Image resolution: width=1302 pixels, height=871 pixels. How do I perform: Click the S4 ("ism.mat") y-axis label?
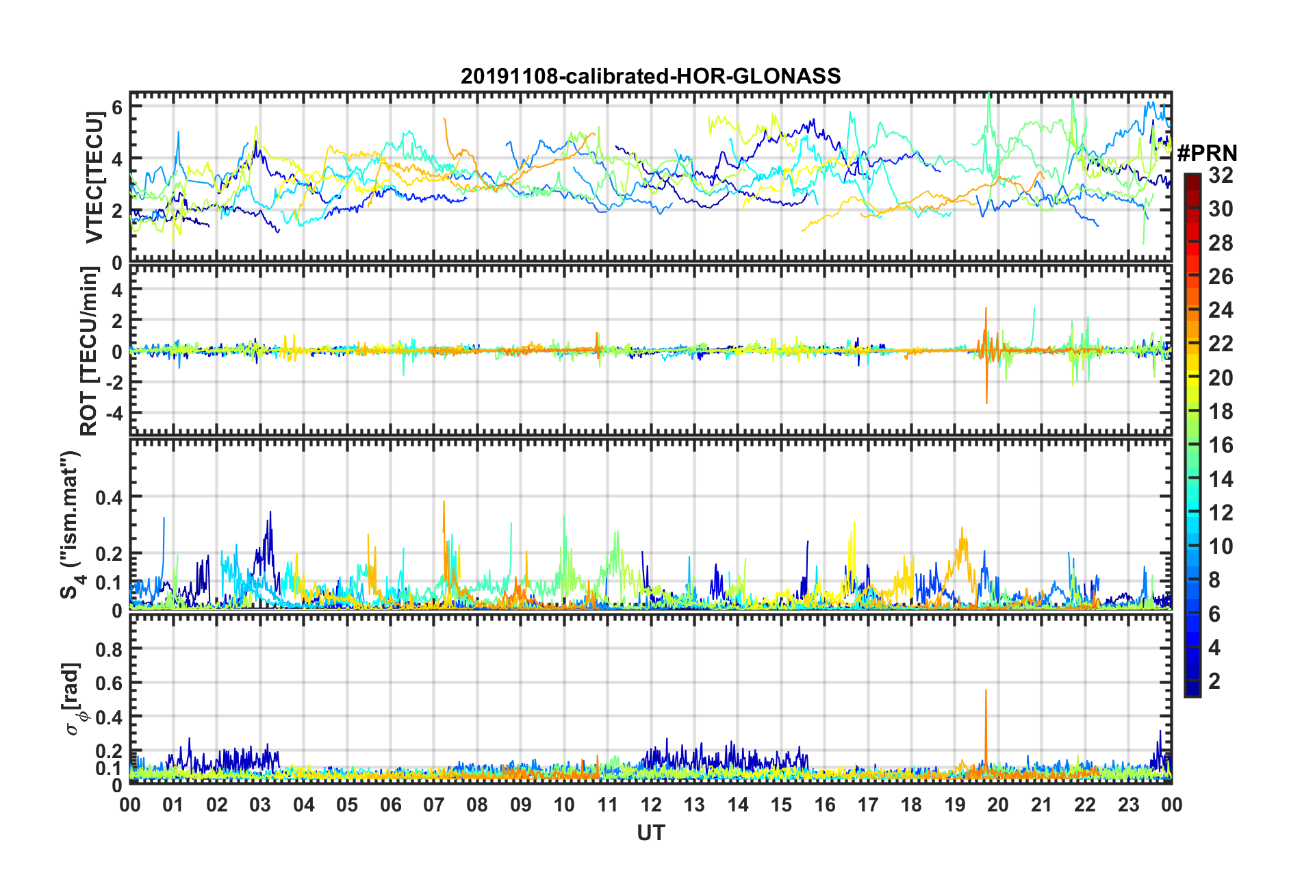[x=71, y=525]
